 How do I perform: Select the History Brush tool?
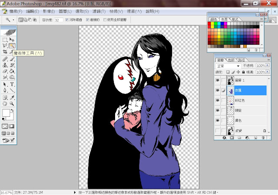coord(12,65)
